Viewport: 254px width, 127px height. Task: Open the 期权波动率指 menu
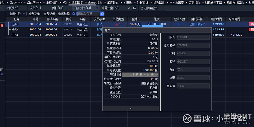[213, 3]
